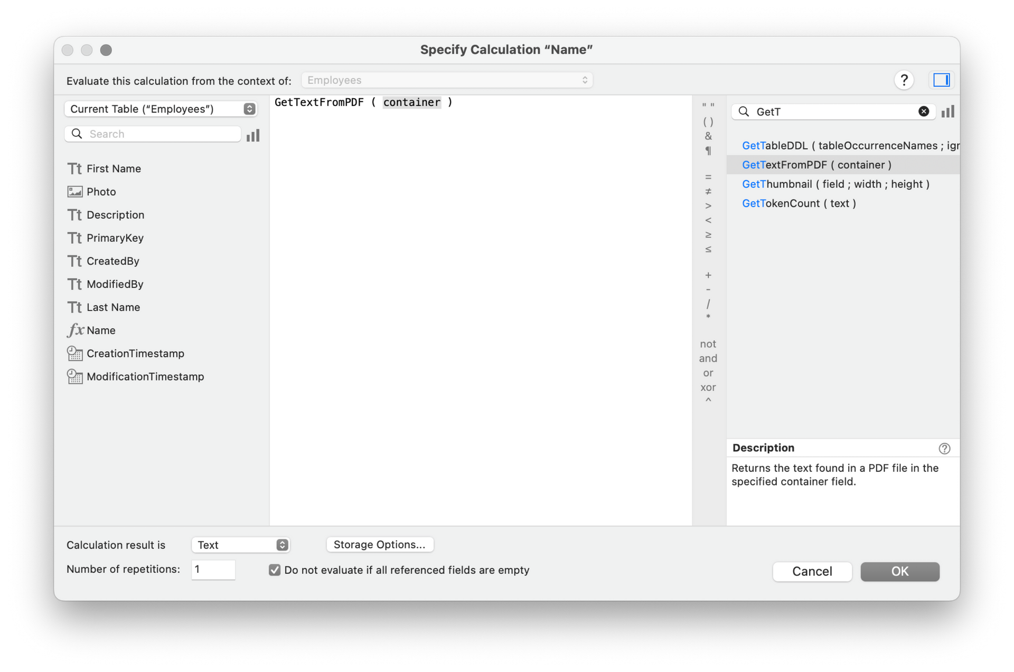Open the calculation result type dropdown
This screenshot has height=672, width=1014.
pos(240,545)
